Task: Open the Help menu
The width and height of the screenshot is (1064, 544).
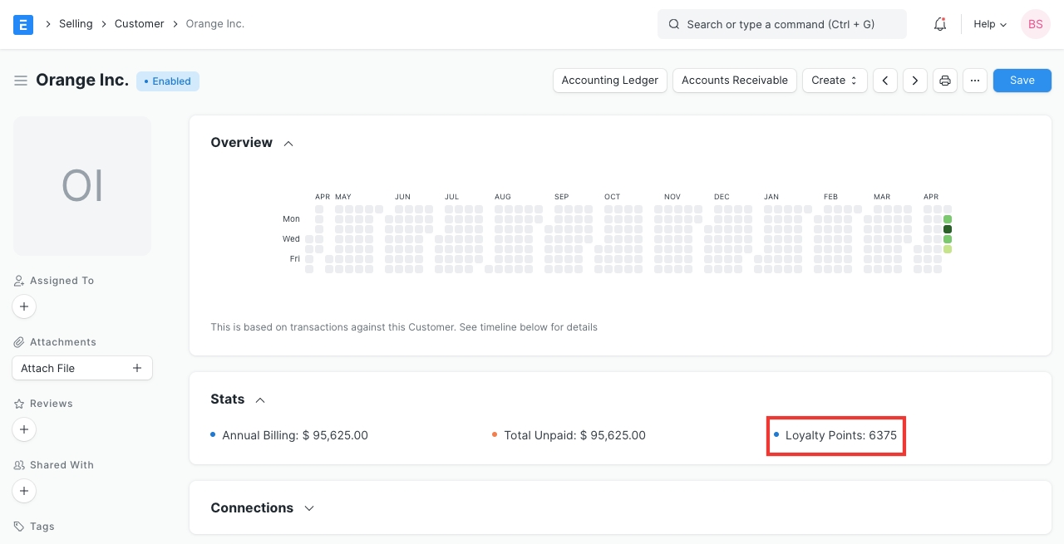Action: coord(989,24)
